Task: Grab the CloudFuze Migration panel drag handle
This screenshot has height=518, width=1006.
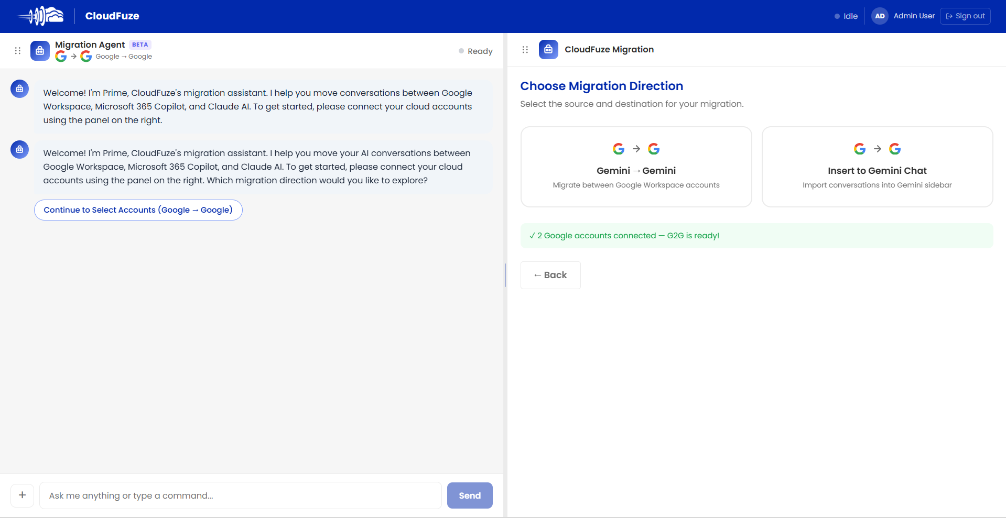Action: click(x=525, y=50)
